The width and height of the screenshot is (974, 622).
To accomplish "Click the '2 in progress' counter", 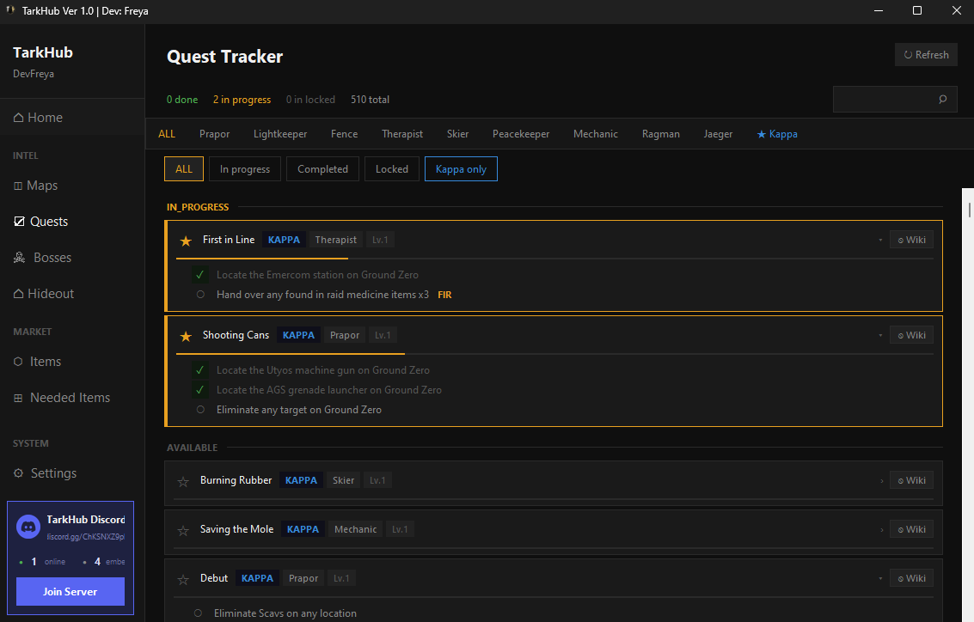I will (x=242, y=100).
